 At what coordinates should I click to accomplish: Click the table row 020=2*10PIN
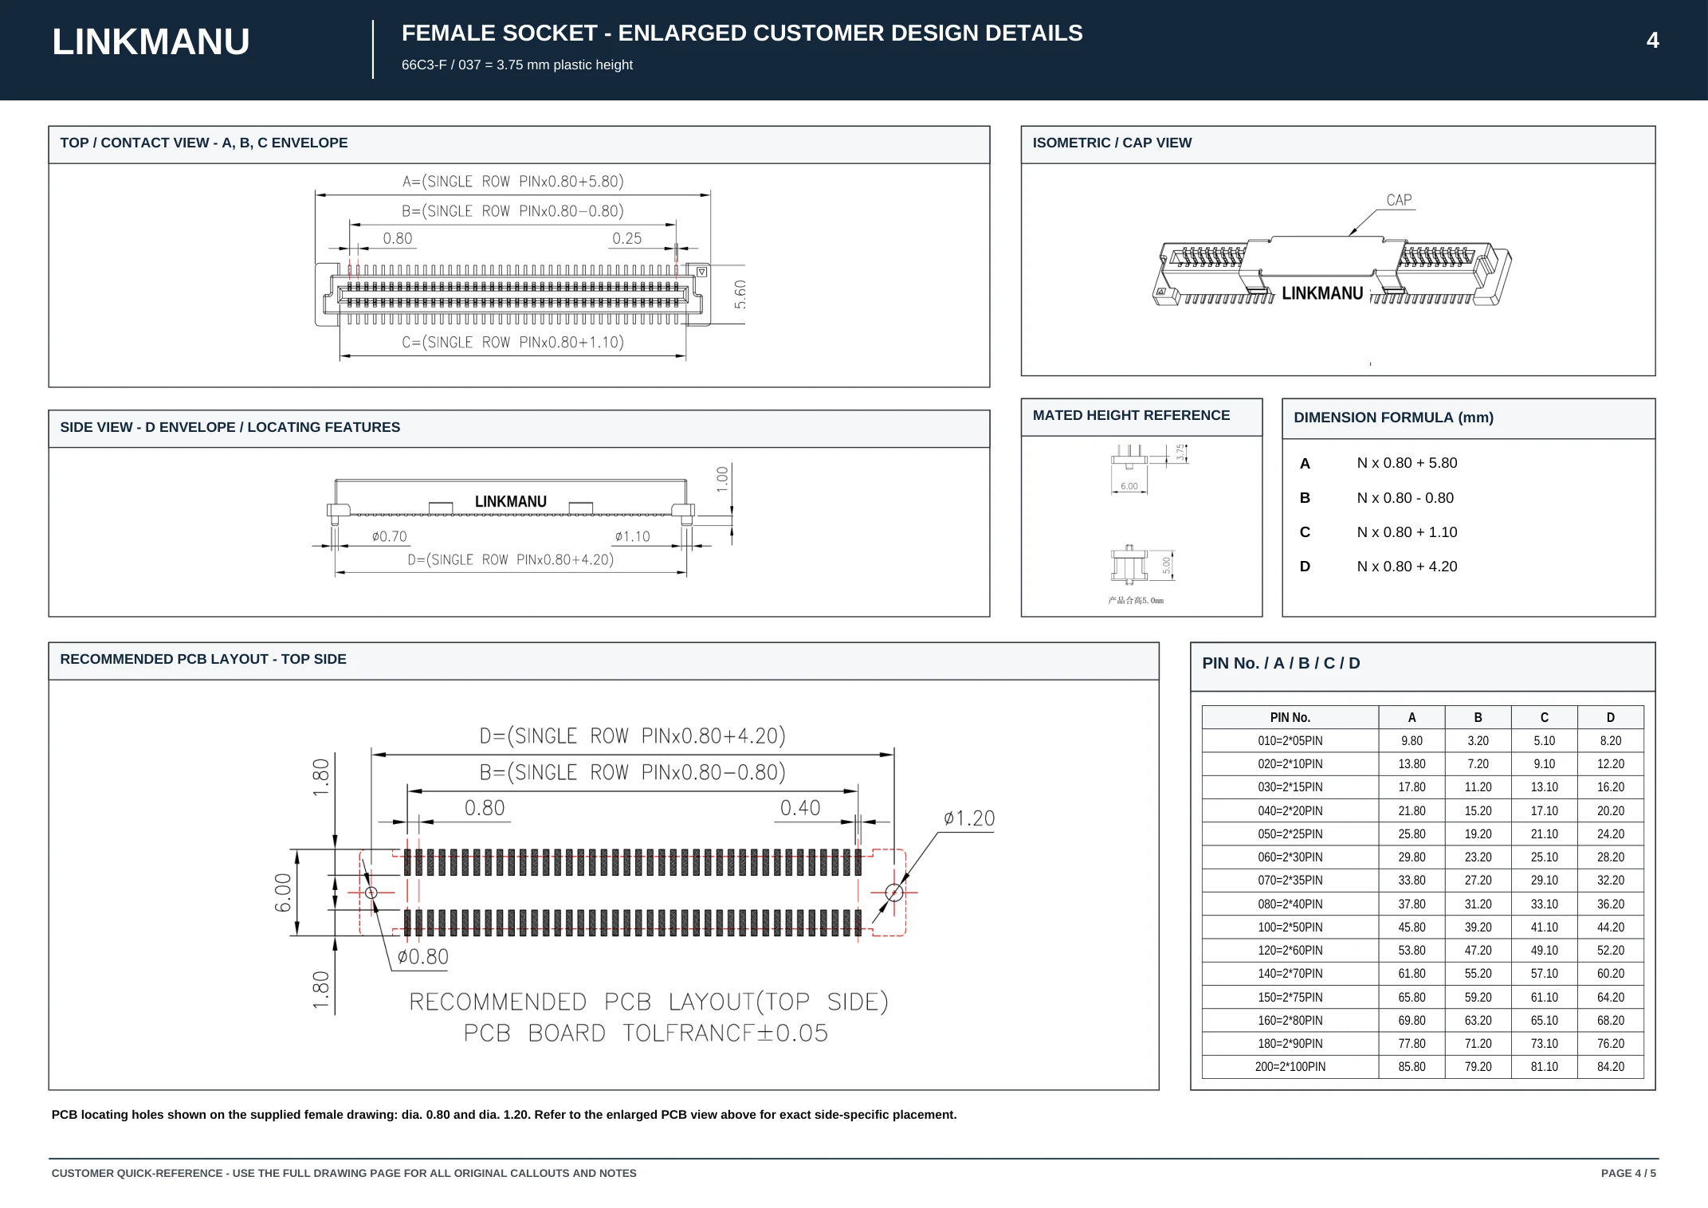[1423, 764]
